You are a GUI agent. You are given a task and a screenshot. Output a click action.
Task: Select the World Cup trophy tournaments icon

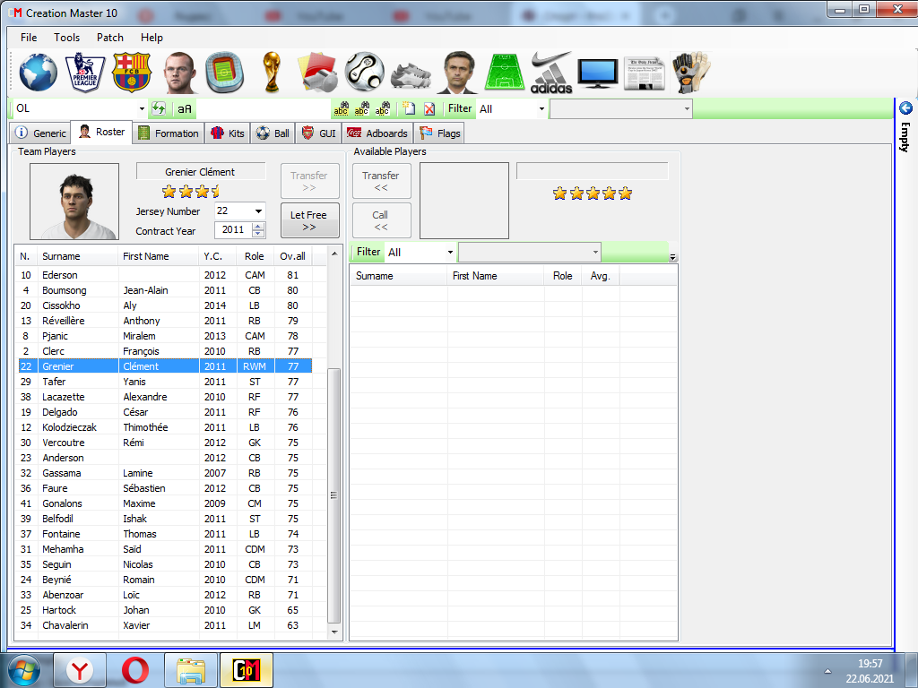point(271,73)
